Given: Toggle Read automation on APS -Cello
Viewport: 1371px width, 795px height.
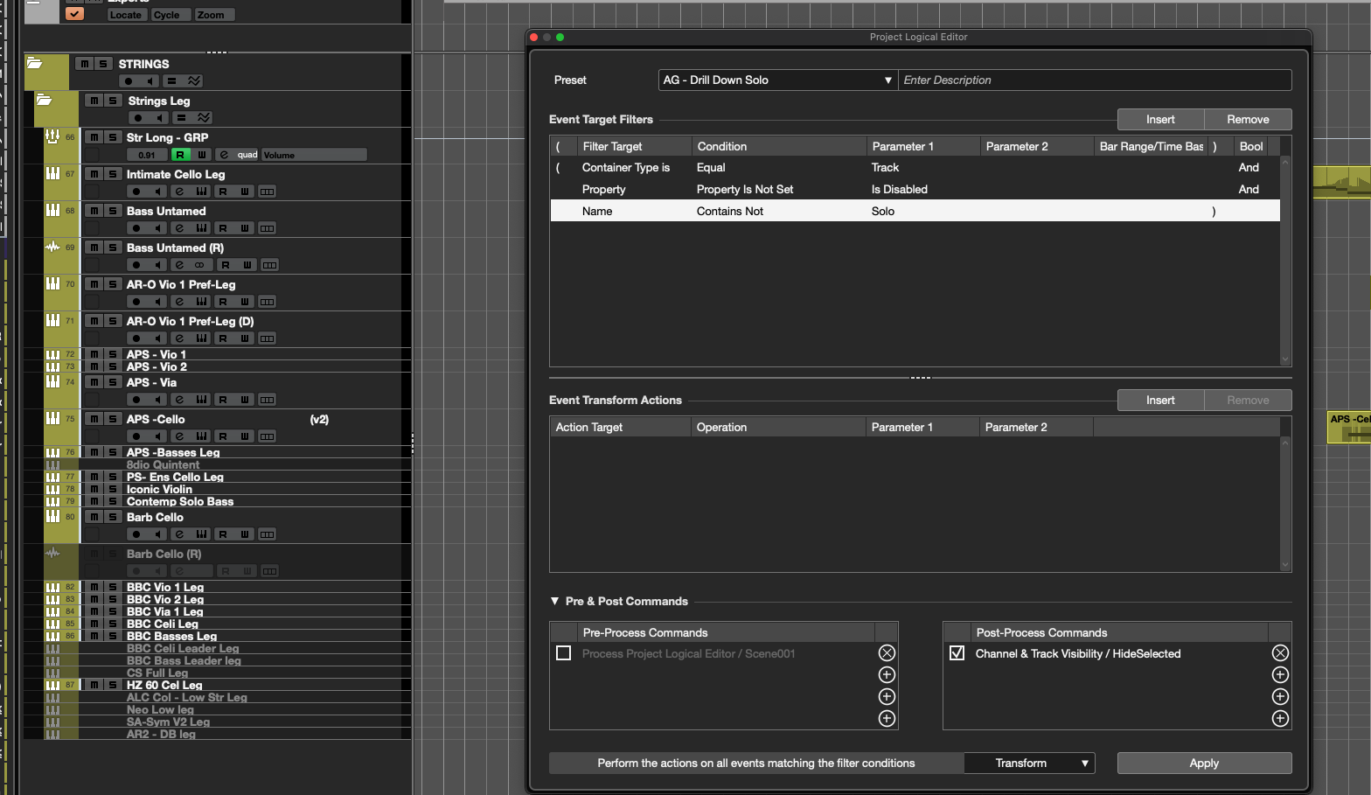Looking at the screenshot, I should (224, 436).
